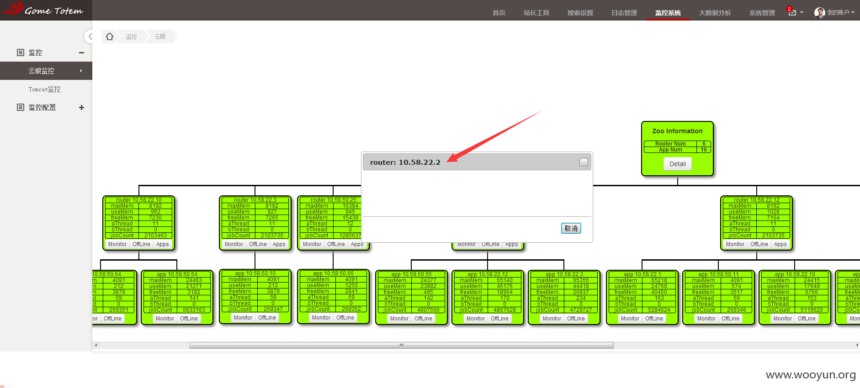Click 云眼 in the breadcrumb
The width and height of the screenshot is (860, 388).
click(x=160, y=37)
